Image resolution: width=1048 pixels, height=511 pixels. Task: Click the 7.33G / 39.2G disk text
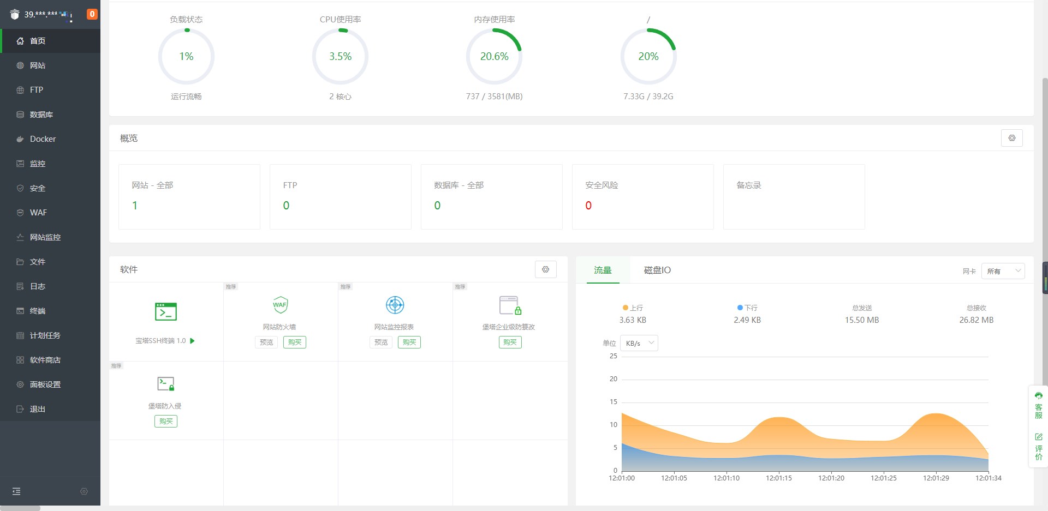click(x=648, y=97)
